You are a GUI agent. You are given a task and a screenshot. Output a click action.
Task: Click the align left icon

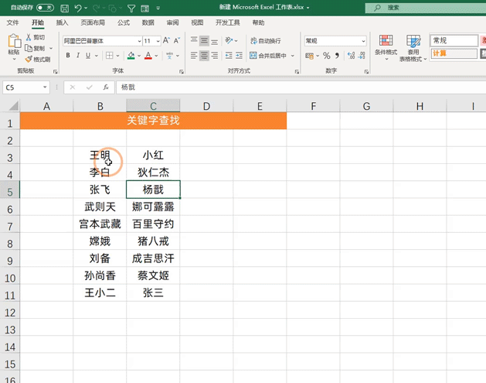coord(194,56)
